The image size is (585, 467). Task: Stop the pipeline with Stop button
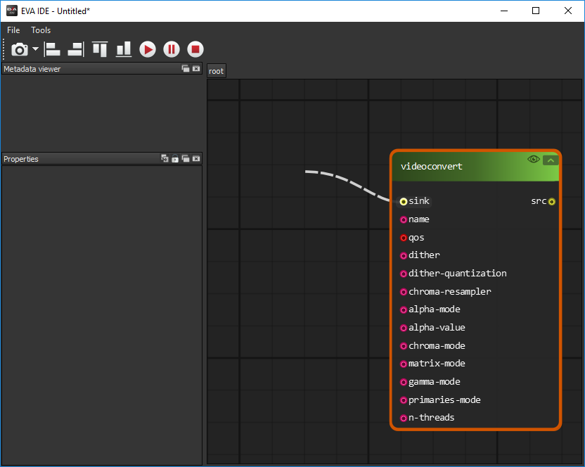point(195,49)
